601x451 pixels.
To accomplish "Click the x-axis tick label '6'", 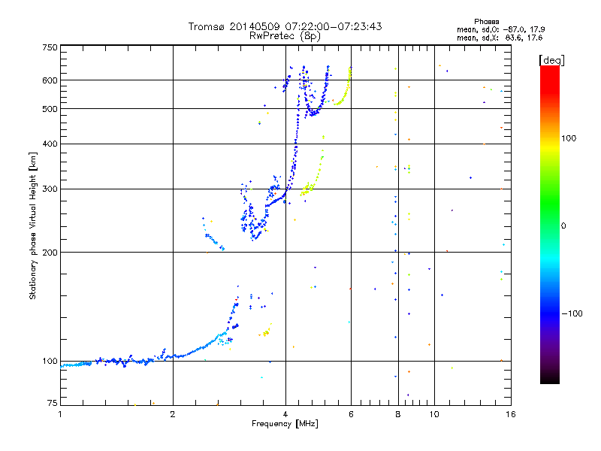I will coord(351,414).
